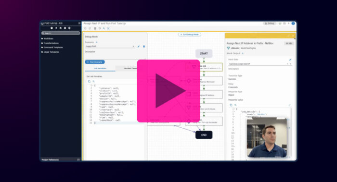Open the Project References panel icon
This screenshot has height=182, width=337.
78,160
